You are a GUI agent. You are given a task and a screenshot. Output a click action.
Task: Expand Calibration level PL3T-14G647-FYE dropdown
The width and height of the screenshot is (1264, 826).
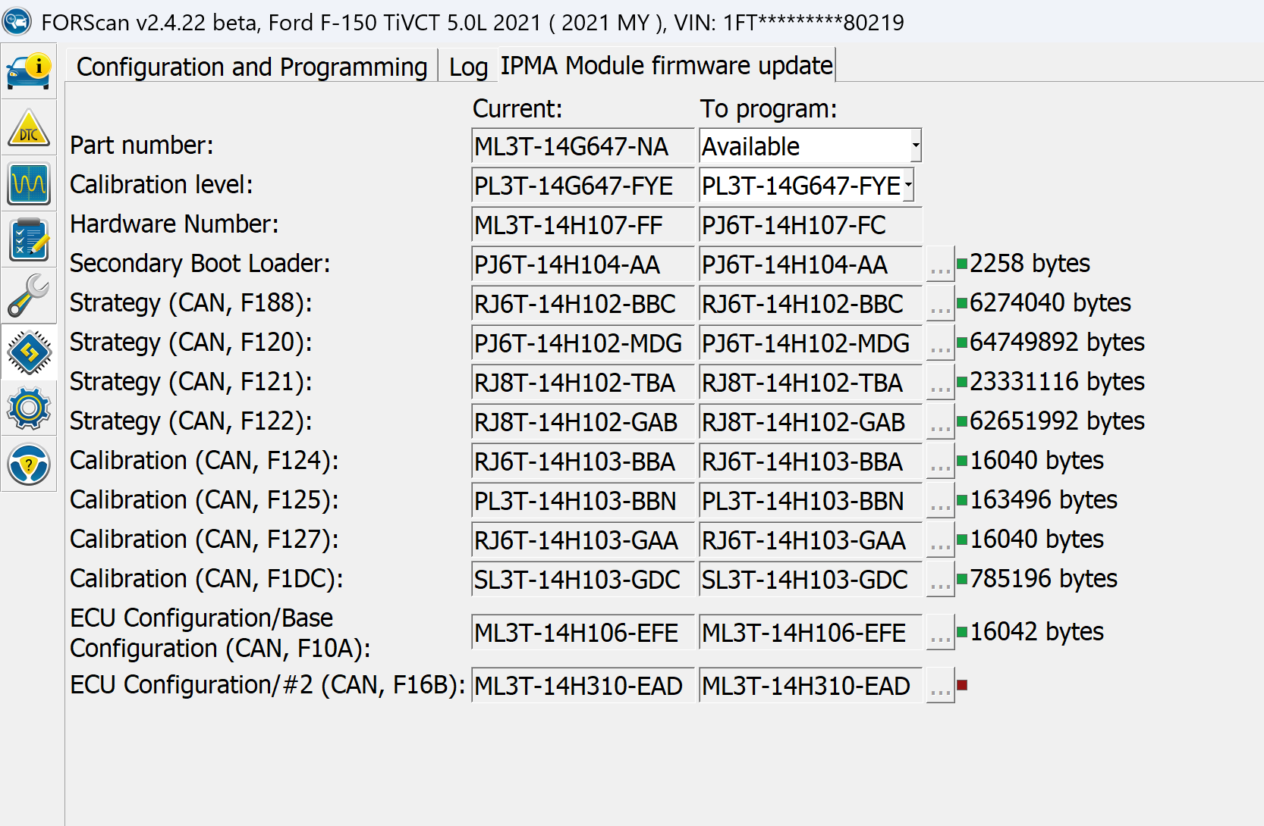(x=807, y=185)
